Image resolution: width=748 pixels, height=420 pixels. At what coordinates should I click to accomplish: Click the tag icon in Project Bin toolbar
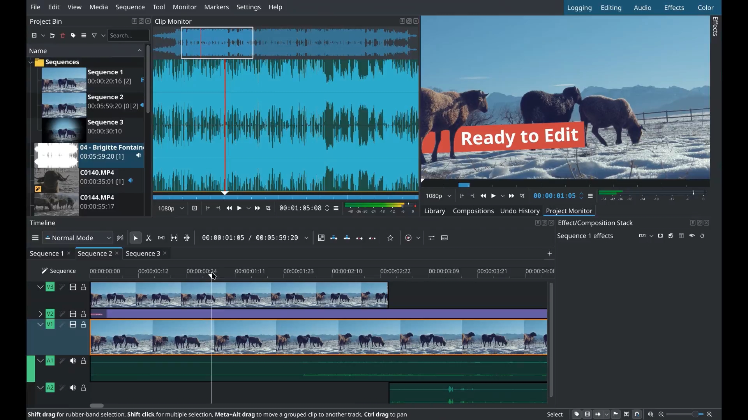point(73,35)
